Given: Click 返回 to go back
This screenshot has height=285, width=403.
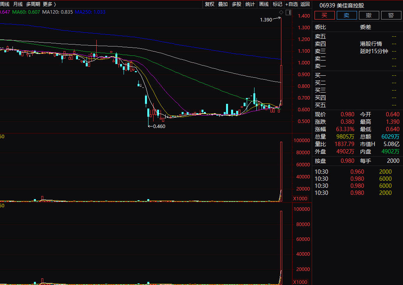Looking at the screenshot, I should click(x=305, y=4).
